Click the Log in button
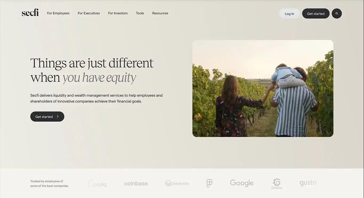This screenshot has height=198, width=364. click(289, 14)
